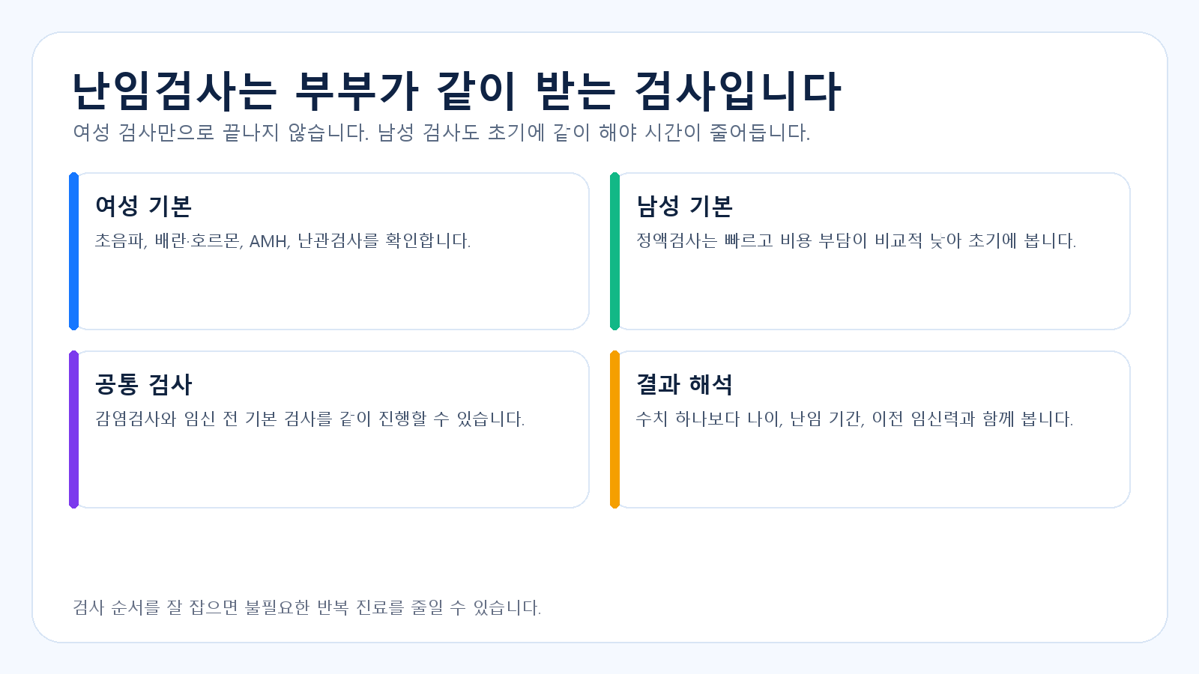Click the description mentioning AMH and 난관검사
The height and width of the screenshot is (674, 1199).
click(283, 241)
